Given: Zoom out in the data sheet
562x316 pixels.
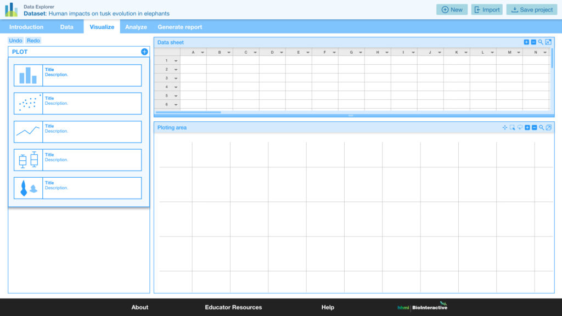Looking at the screenshot, I should point(533,42).
